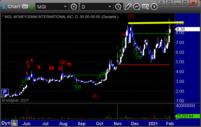Image resolution: width=201 pixels, height=127 pixels.
Task: Click the Feb label on time axis
Action: pyautogui.click(x=170, y=124)
